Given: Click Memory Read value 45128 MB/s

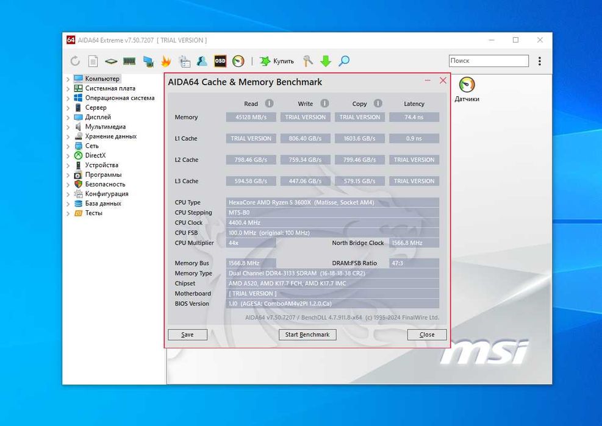Looking at the screenshot, I should pos(251,117).
